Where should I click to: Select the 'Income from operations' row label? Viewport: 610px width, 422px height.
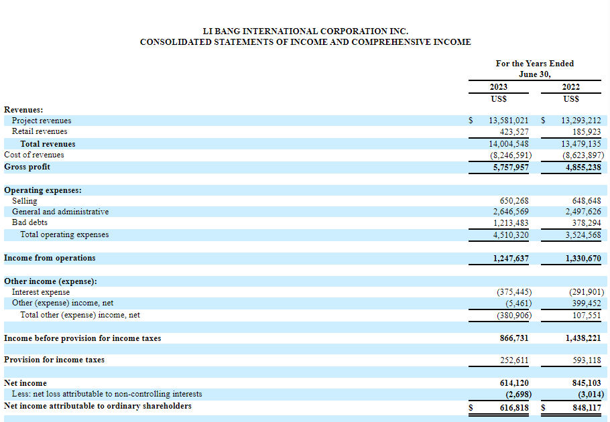click(x=50, y=258)
